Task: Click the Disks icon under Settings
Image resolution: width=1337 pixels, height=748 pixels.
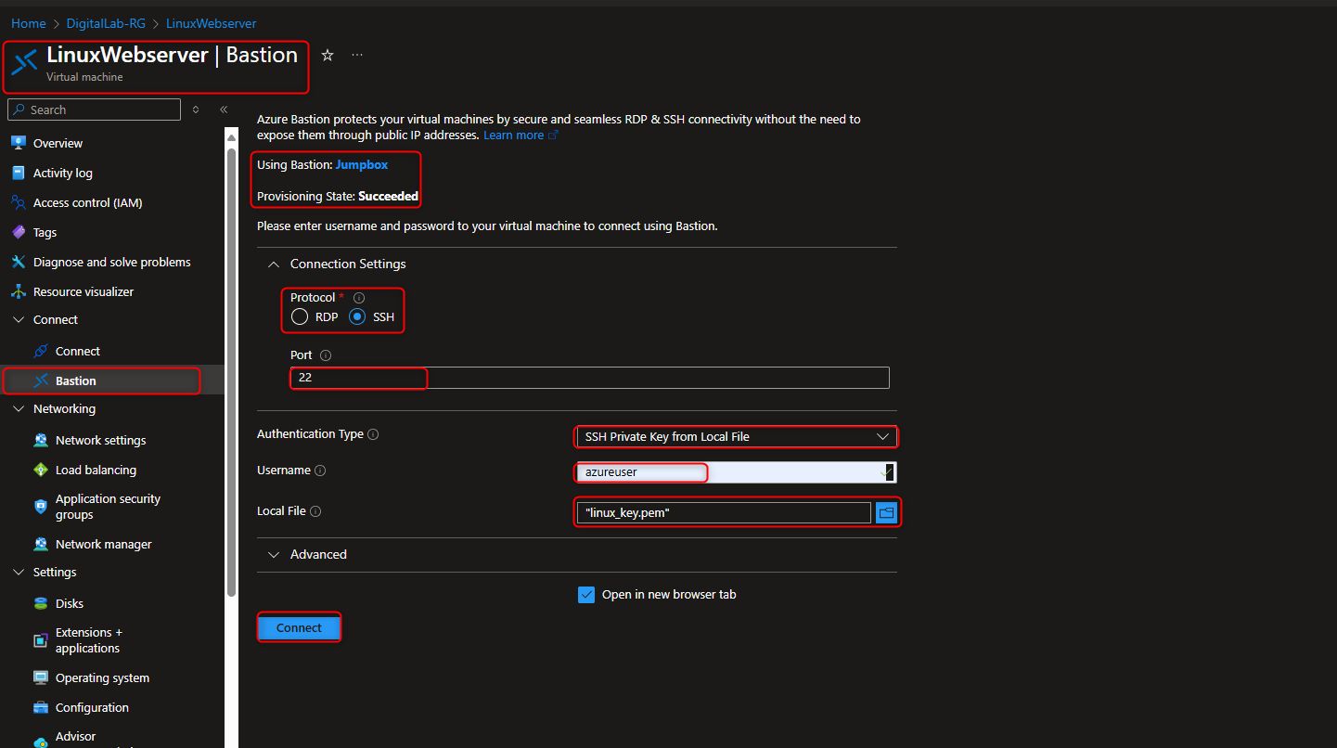Action: point(41,603)
